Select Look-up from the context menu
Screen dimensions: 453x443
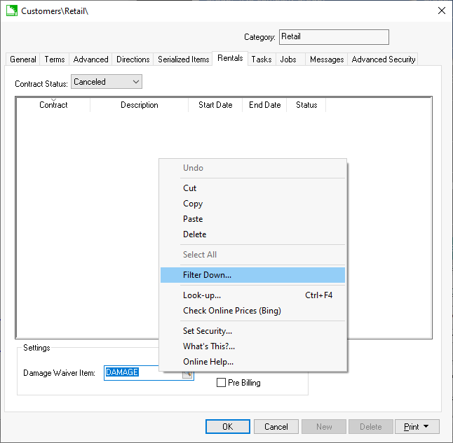click(202, 295)
